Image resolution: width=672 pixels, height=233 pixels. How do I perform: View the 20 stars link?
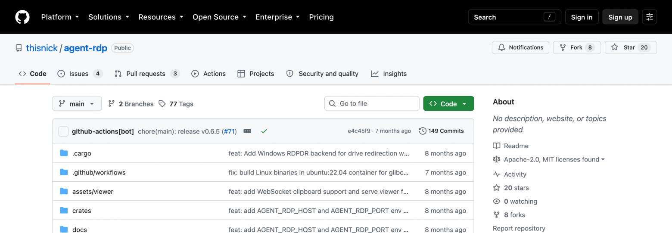point(511,188)
